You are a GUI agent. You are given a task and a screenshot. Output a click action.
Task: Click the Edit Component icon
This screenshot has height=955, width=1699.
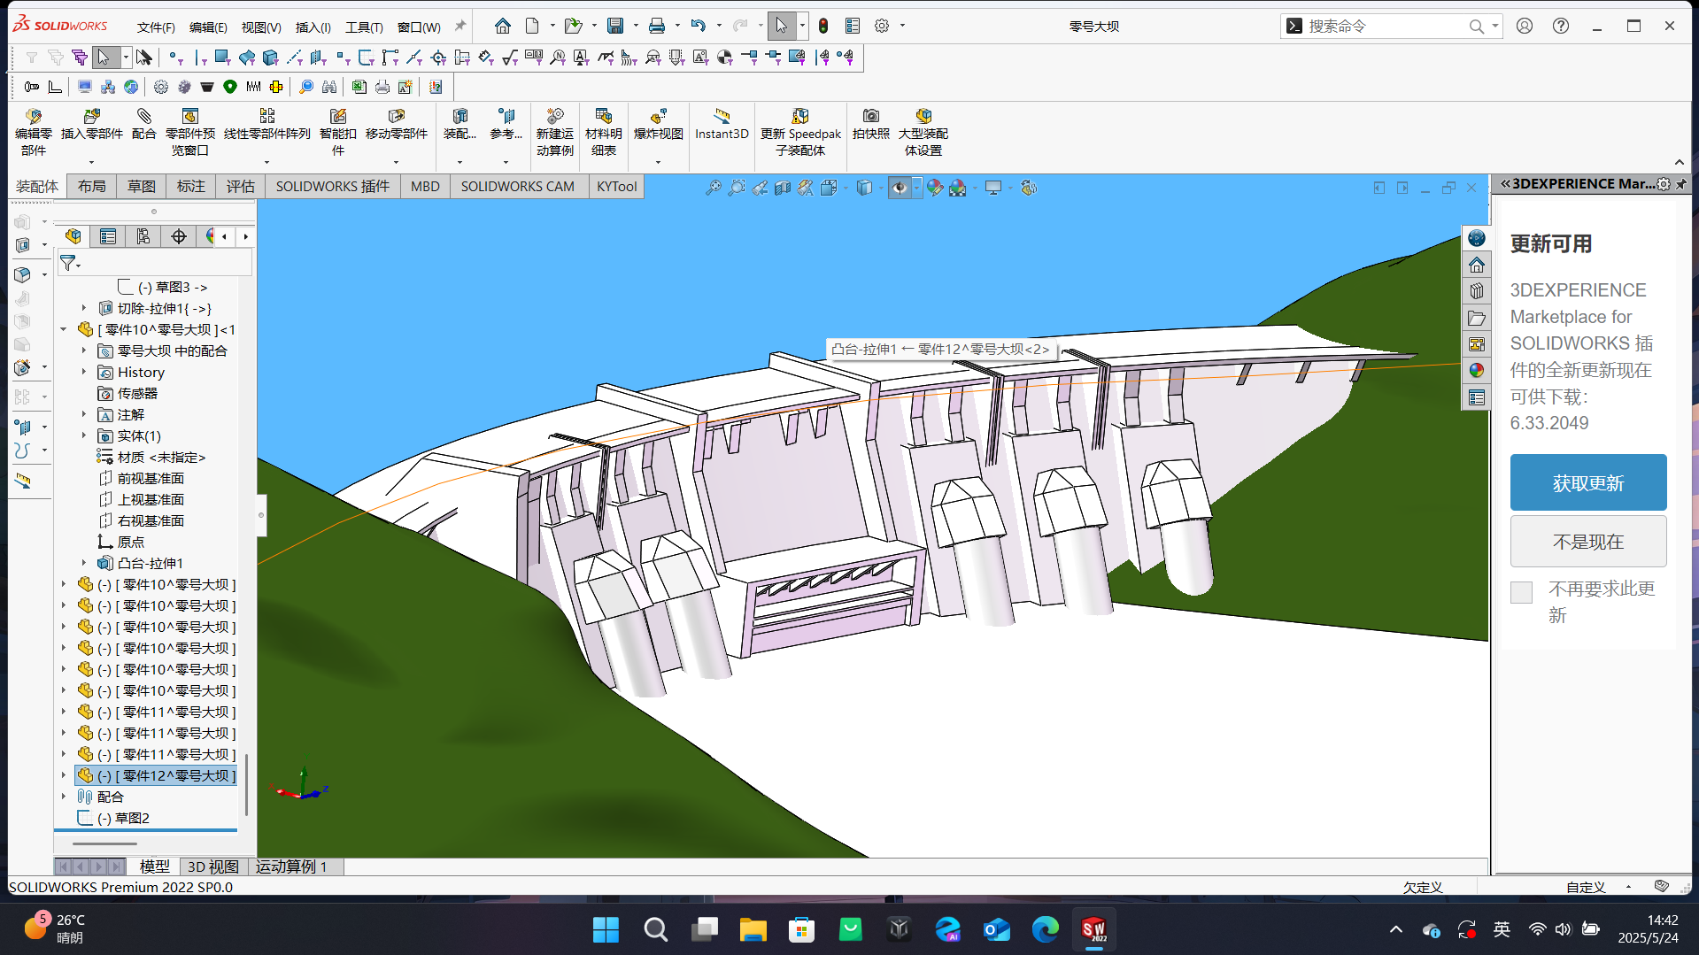click(34, 117)
